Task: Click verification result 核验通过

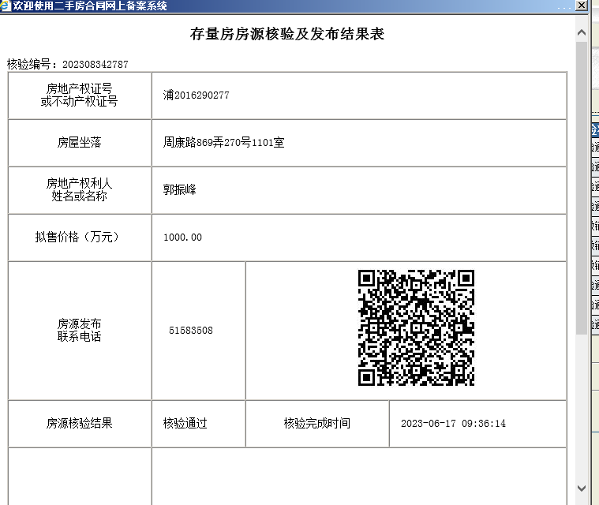Action: coord(185,423)
